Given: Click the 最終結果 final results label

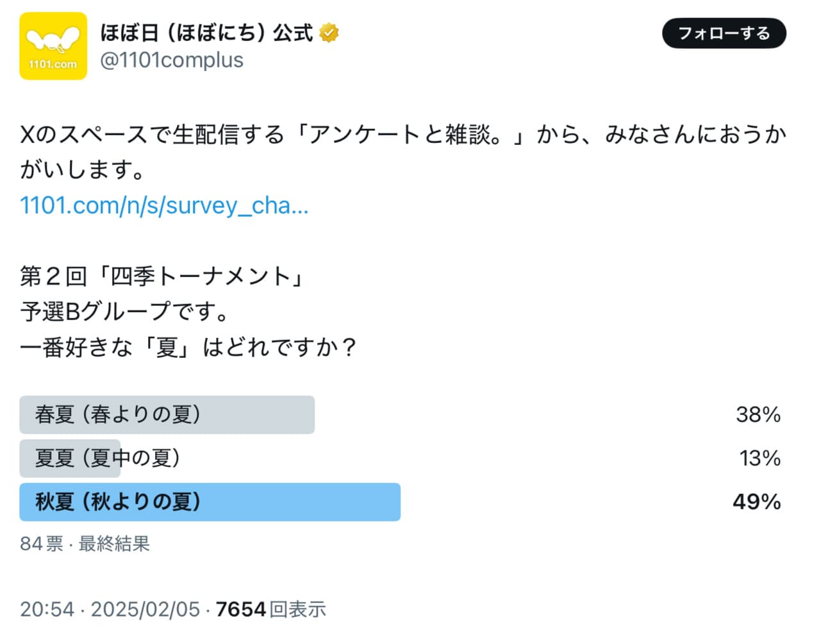Looking at the screenshot, I should (114, 544).
